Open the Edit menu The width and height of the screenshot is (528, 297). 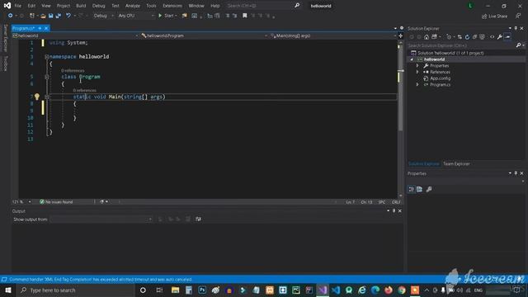(x=31, y=6)
